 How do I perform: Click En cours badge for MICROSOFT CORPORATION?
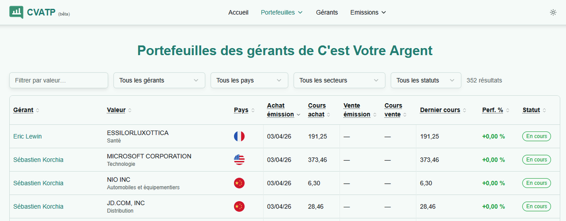536,160
